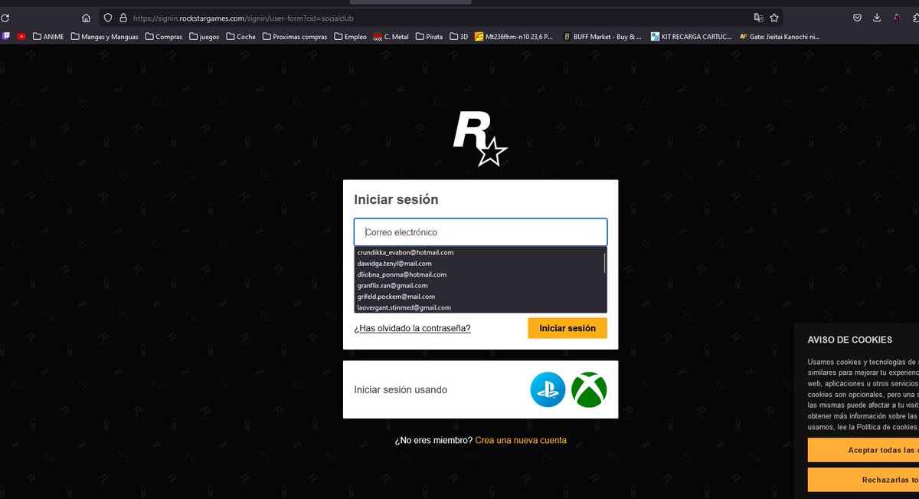This screenshot has height=499, width=919.
Task: Select laovergant.stinmed@gmail.com suggestion
Action: (479, 307)
